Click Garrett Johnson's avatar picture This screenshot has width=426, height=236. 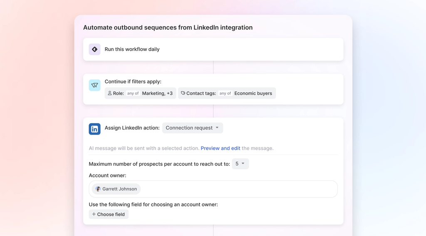98,189
